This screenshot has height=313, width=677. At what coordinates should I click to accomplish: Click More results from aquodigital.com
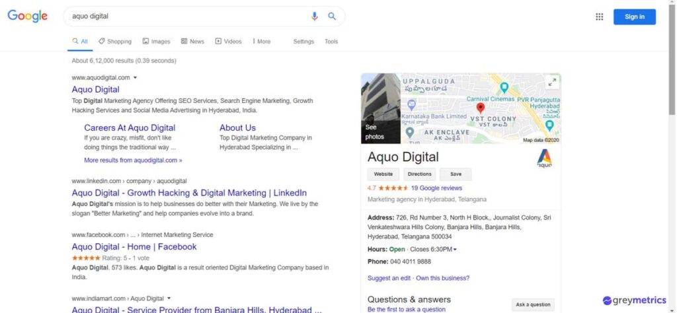[x=133, y=160]
